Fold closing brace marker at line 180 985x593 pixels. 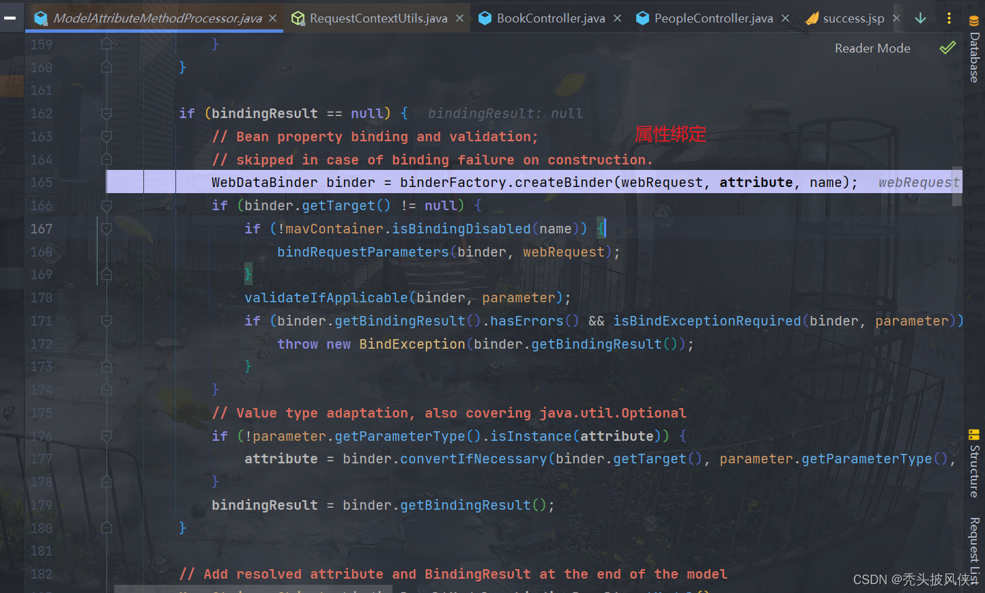pyautogui.click(x=106, y=527)
